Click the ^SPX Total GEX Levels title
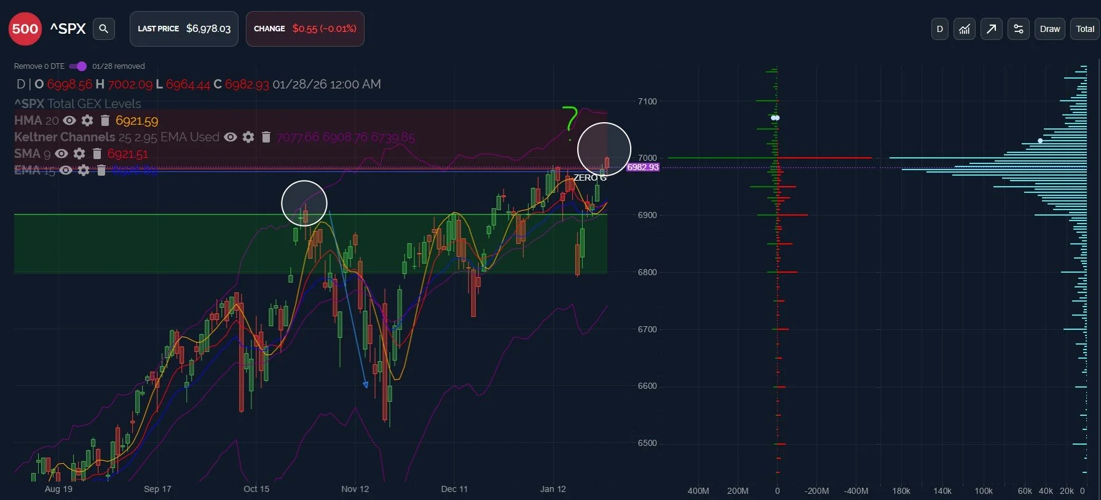 [77, 104]
